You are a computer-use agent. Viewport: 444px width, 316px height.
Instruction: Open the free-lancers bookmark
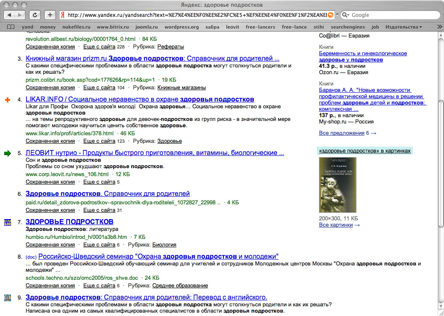261,27
